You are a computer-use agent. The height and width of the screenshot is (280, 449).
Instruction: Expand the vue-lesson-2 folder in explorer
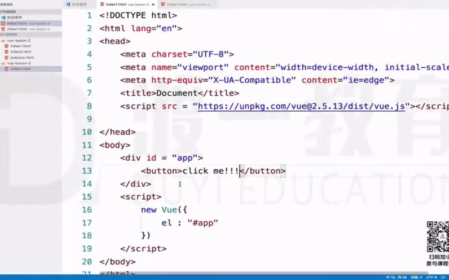click(x=19, y=40)
